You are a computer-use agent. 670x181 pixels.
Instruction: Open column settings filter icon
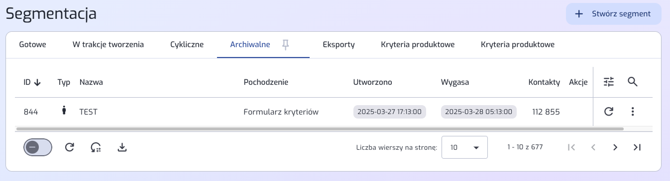(609, 82)
